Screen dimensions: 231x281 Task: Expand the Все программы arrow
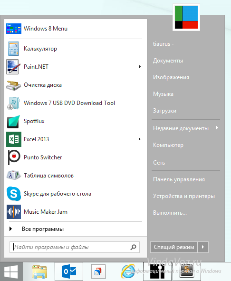[x=11, y=229]
